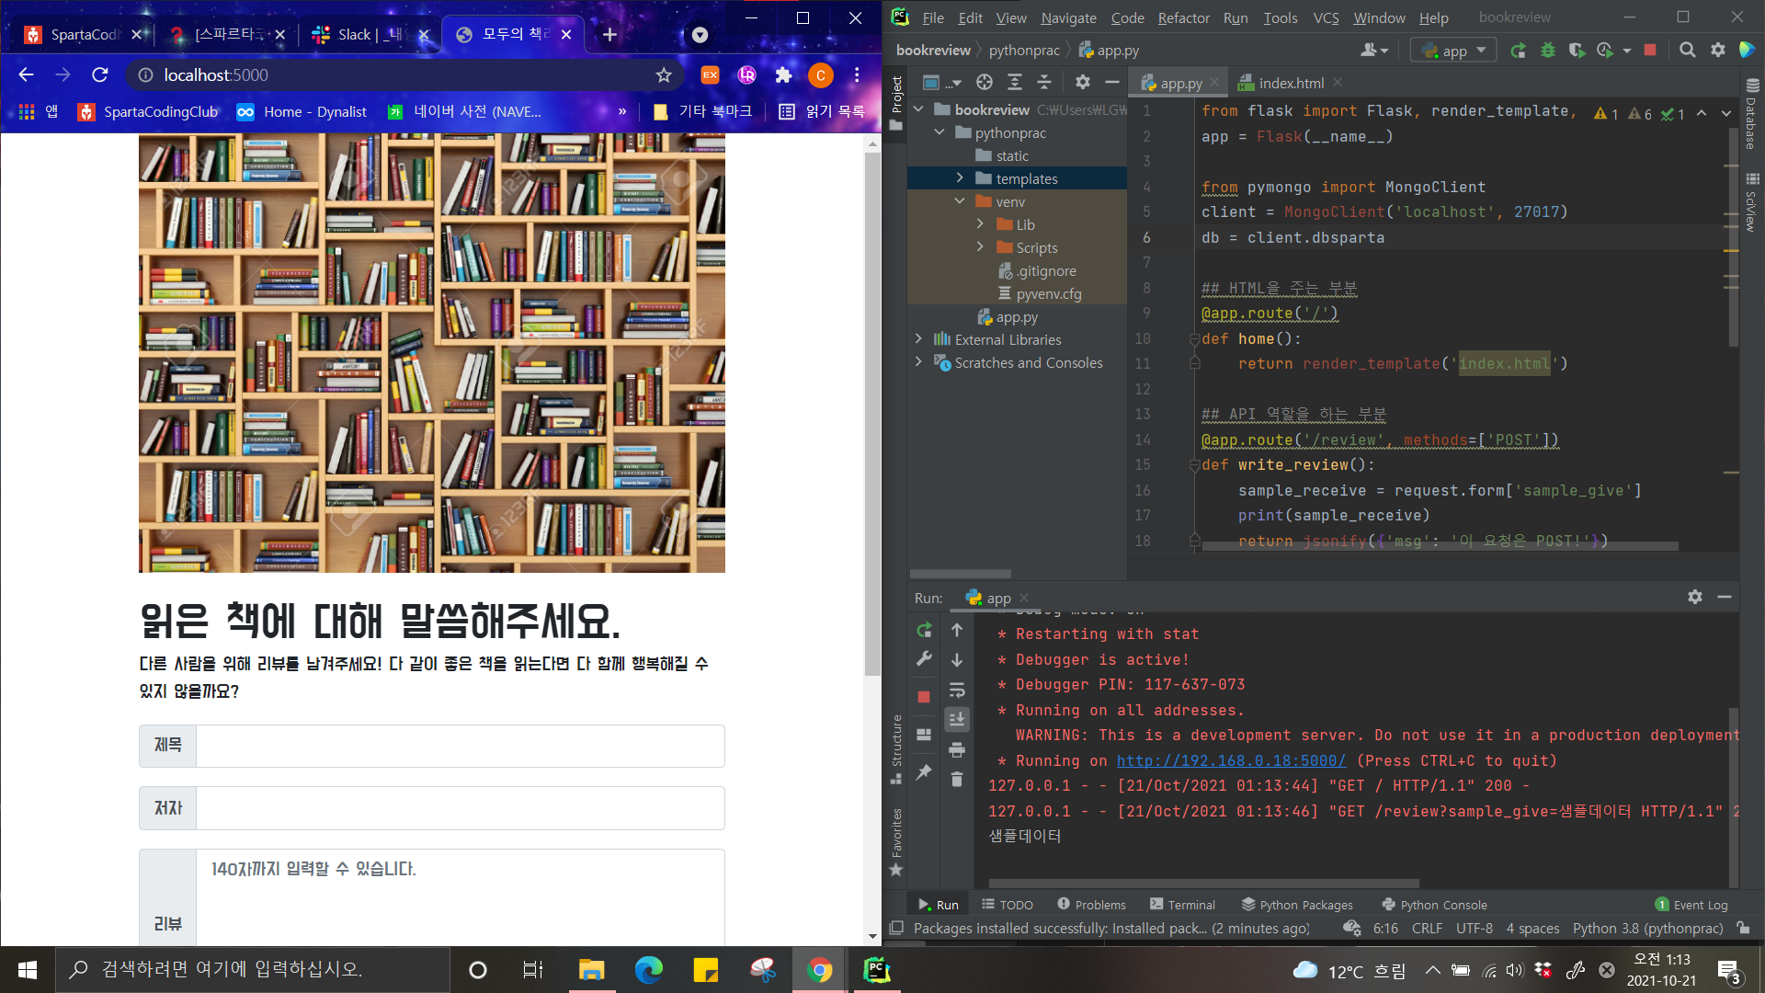The width and height of the screenshot is (1765, 993).
Task: Open the Refactor menu
Action: [x=1183, y=17]
